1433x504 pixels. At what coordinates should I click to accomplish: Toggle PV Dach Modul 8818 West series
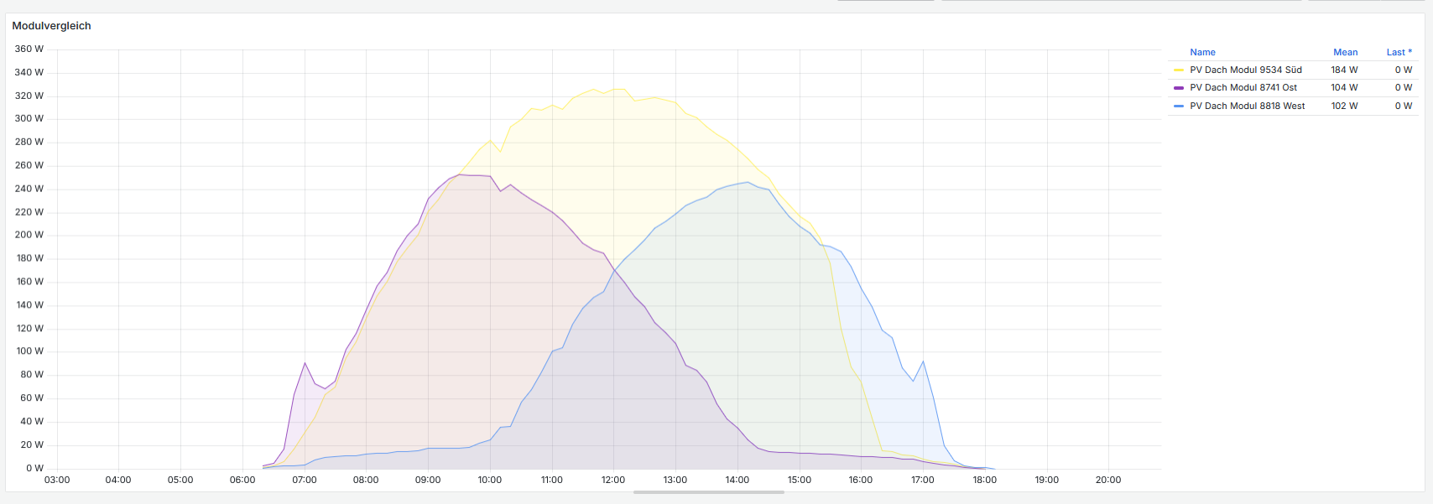pos(1247,107)
